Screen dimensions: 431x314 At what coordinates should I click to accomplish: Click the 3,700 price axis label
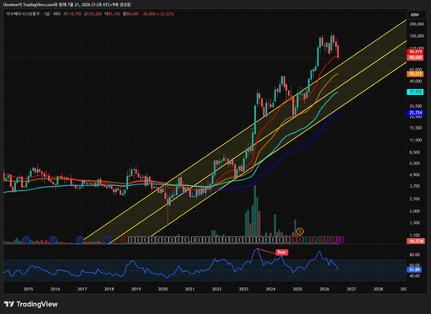[415, 186]
